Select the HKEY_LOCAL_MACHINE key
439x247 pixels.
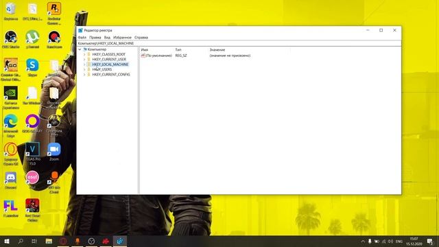[110, 64]
